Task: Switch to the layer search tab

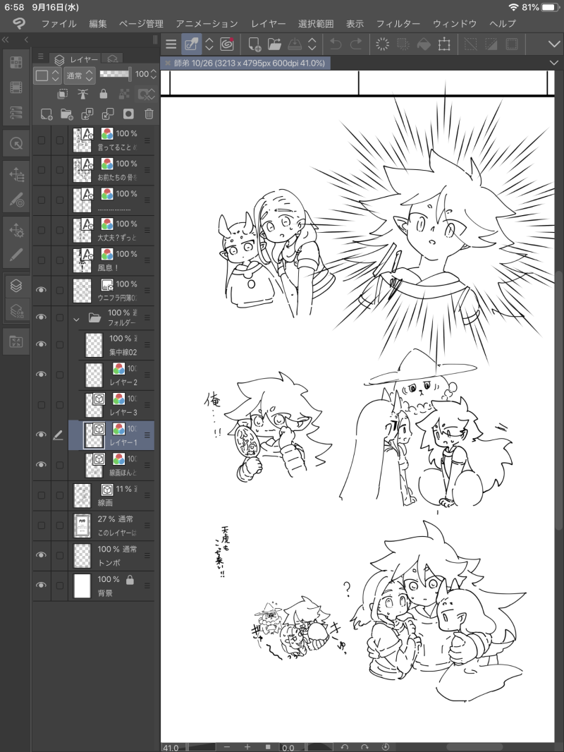Action: tap(113, 59)
